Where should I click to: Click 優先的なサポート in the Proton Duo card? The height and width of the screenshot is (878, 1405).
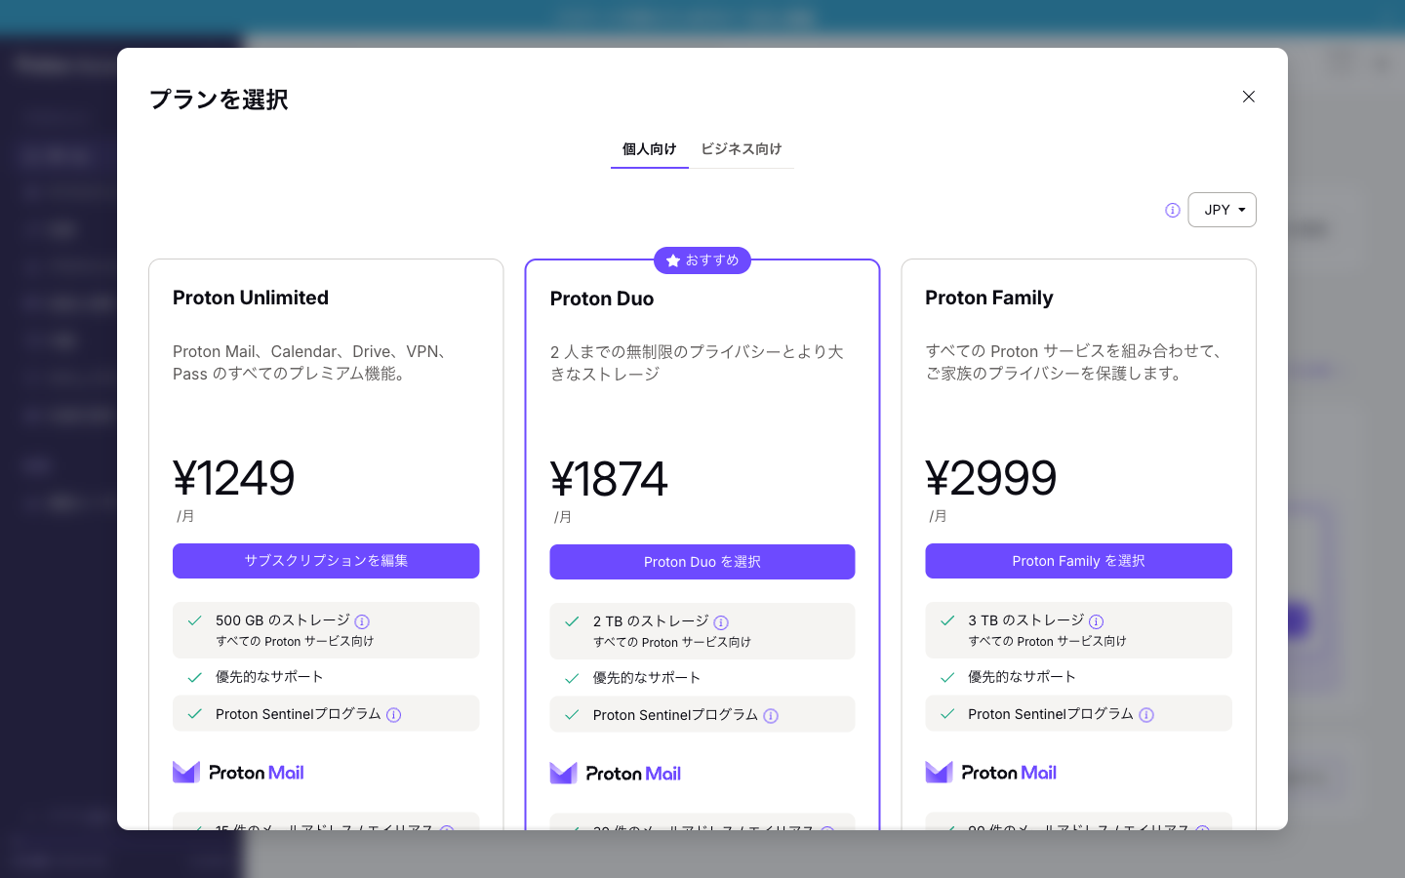(647, 678)
